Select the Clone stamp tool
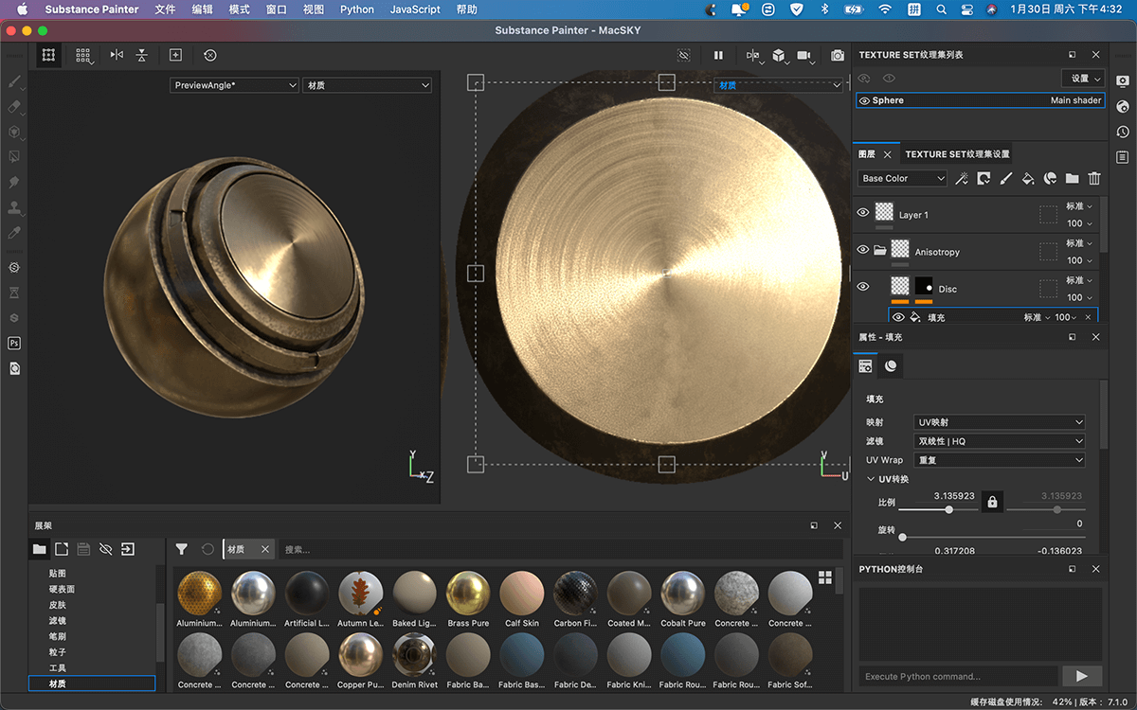 pyautogui.click(x=14, y=207)
